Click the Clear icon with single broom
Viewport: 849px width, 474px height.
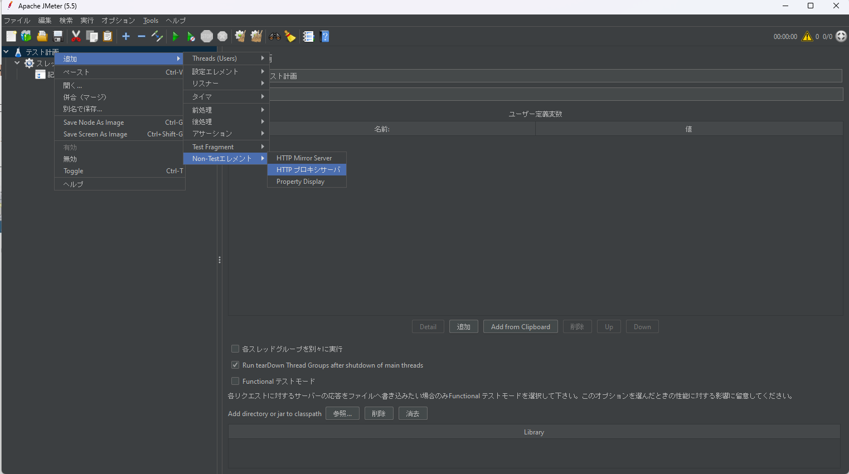pyautogui.click(x=240, y=36)
